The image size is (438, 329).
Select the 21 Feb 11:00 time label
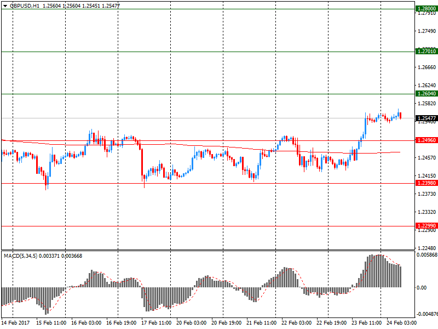tap(262, 323)
